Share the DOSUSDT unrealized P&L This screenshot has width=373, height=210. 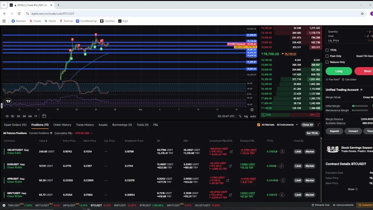point(230,166)
